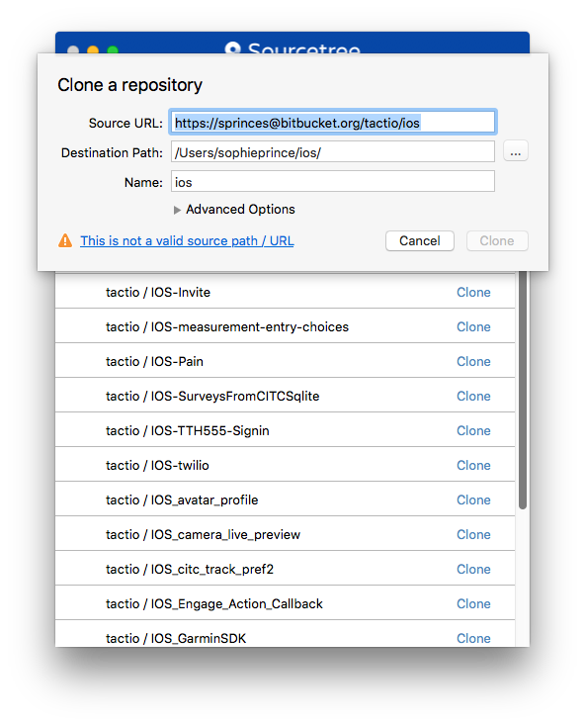Expand the Advanced Options disclosure triangle
Screen dimensions: 585x726
[x=177, y=210]
